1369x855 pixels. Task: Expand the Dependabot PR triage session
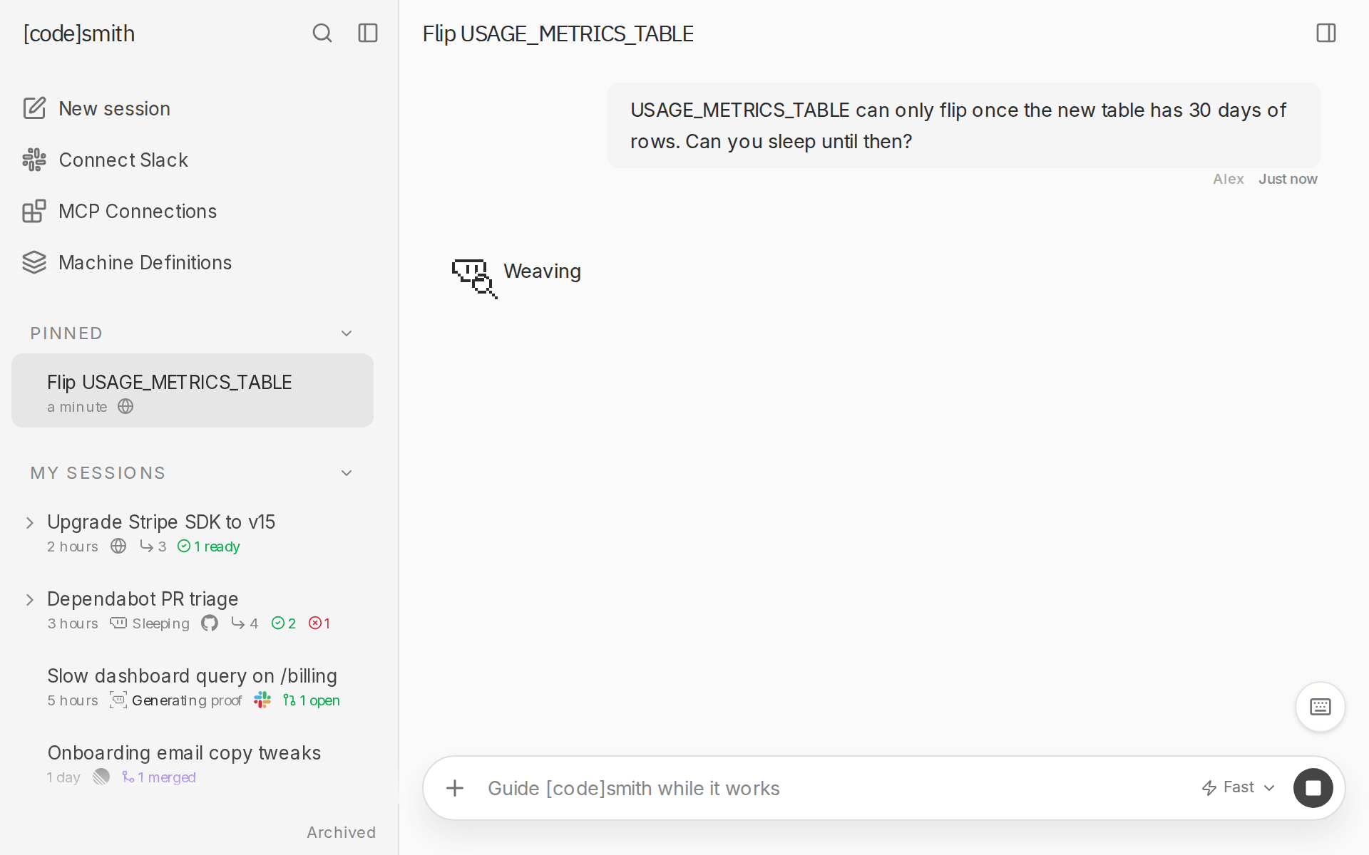click(30, 600)
